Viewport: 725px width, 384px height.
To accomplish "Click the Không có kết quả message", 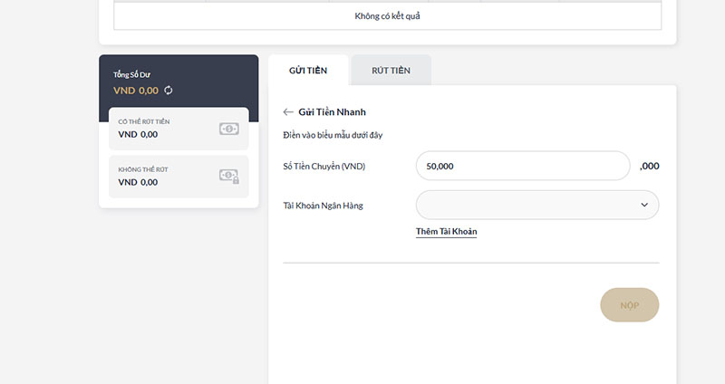I will 388,16.
